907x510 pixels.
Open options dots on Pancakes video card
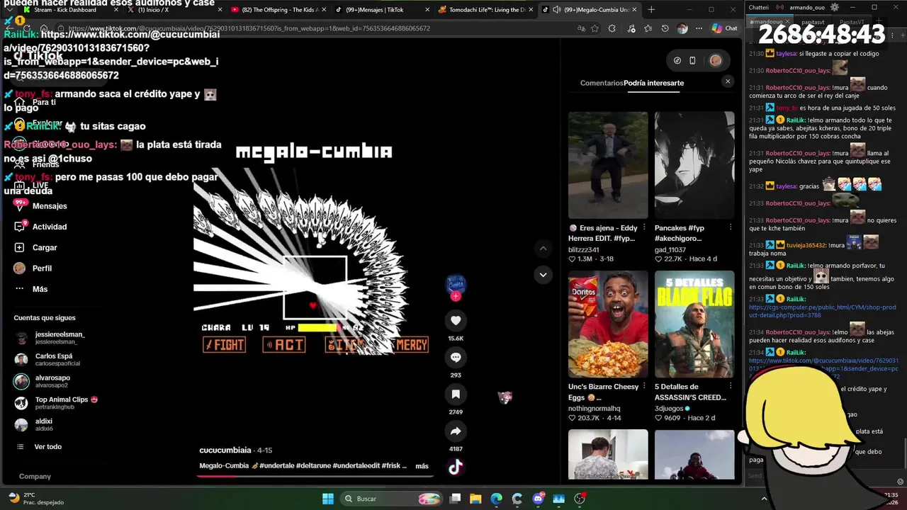click(731, 228)
